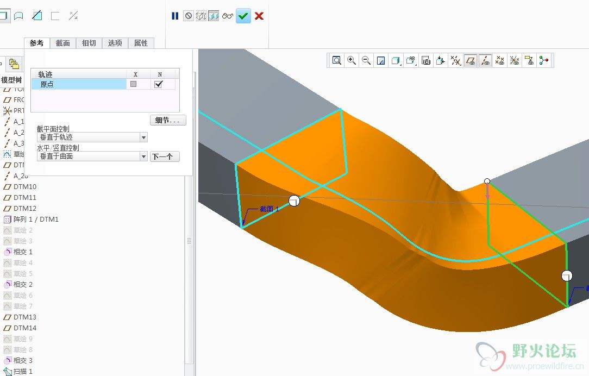Click the zoom in magnifier icon

(x=352, y=60)
